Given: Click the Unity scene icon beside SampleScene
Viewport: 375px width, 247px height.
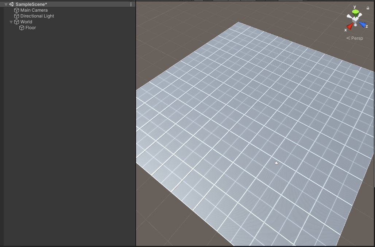Looking at the screenshot, I should point(11,4).
